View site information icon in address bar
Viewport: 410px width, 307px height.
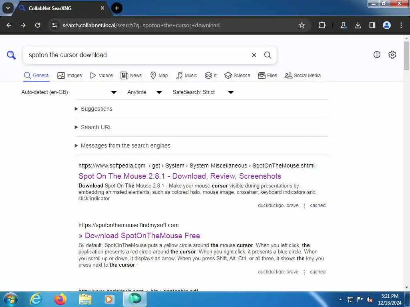click(55, 25)
